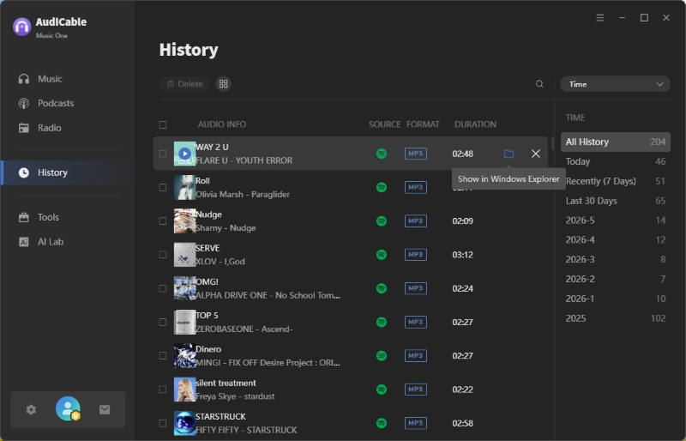This screenshot has width=686, height=441.
Task: Click MP3 format badge for Roll
Action: [416, 187]
